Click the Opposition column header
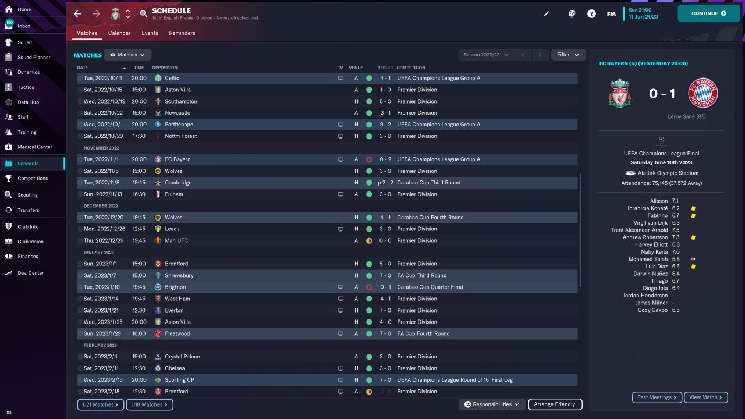This screenshot has height=419, width=745. click(165, 68)
